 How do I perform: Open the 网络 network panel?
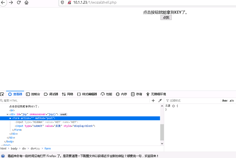67,94
